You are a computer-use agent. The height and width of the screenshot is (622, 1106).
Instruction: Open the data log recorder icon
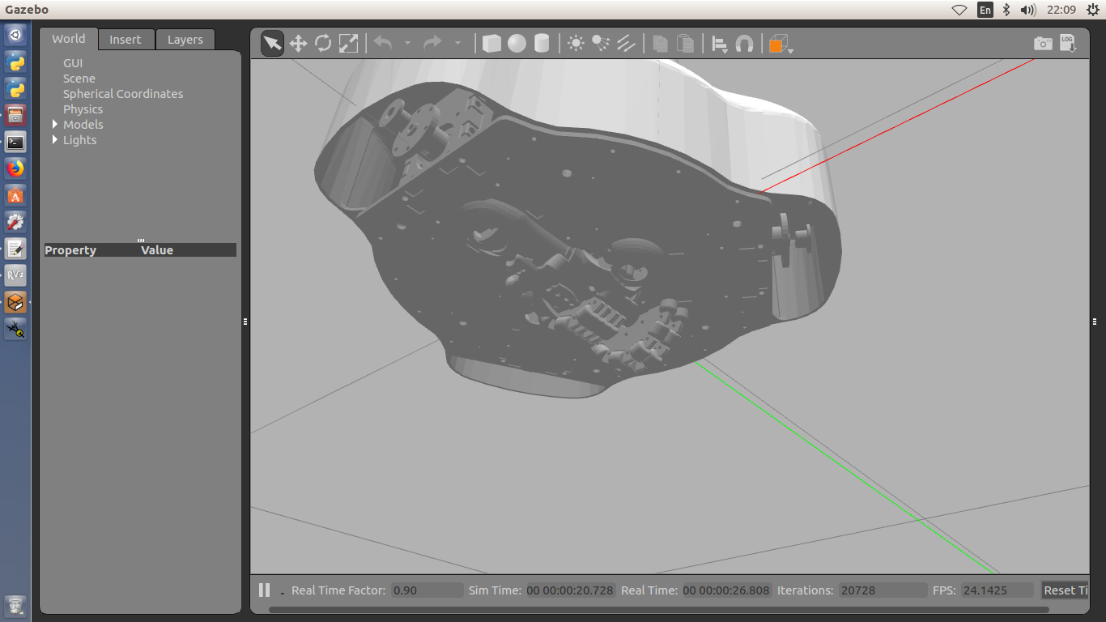pos(1068,44)
